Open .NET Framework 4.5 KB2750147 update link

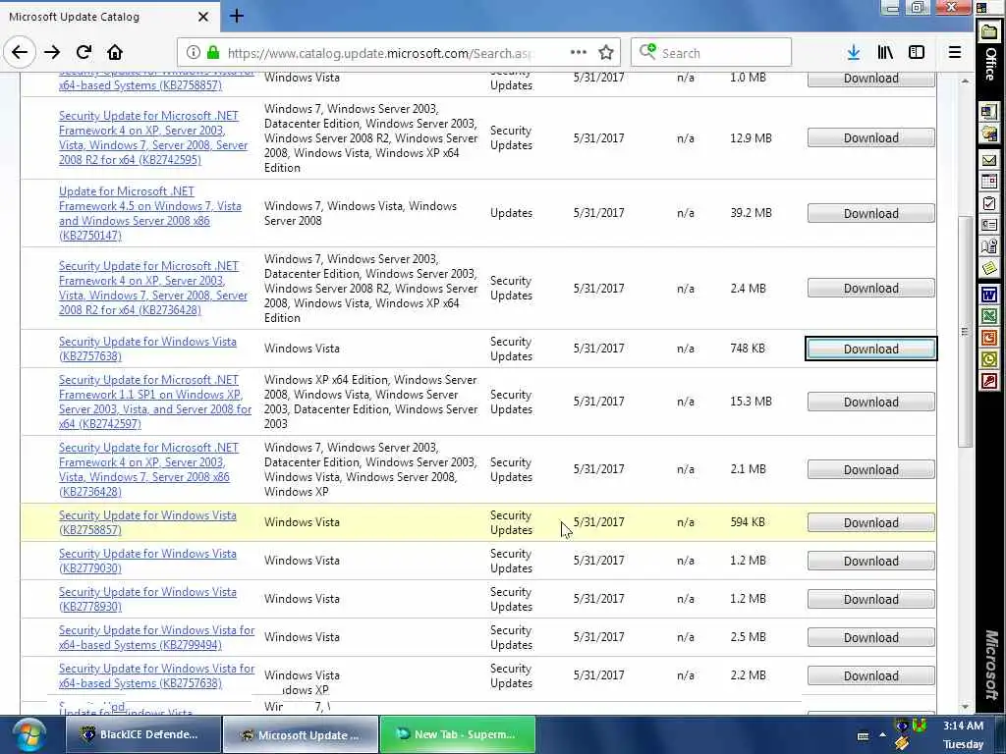(x=150, y=213)
